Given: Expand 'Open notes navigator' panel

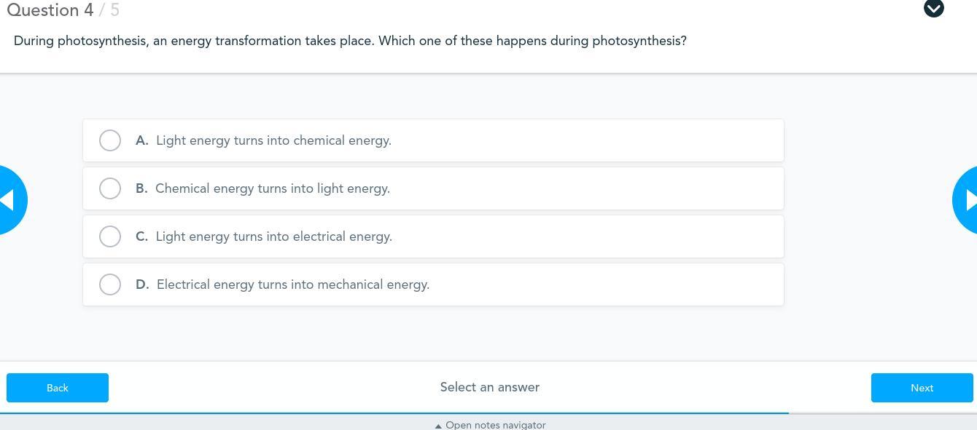Looking at the screenshot, I should pyautogui.click(x=495, y=425).
